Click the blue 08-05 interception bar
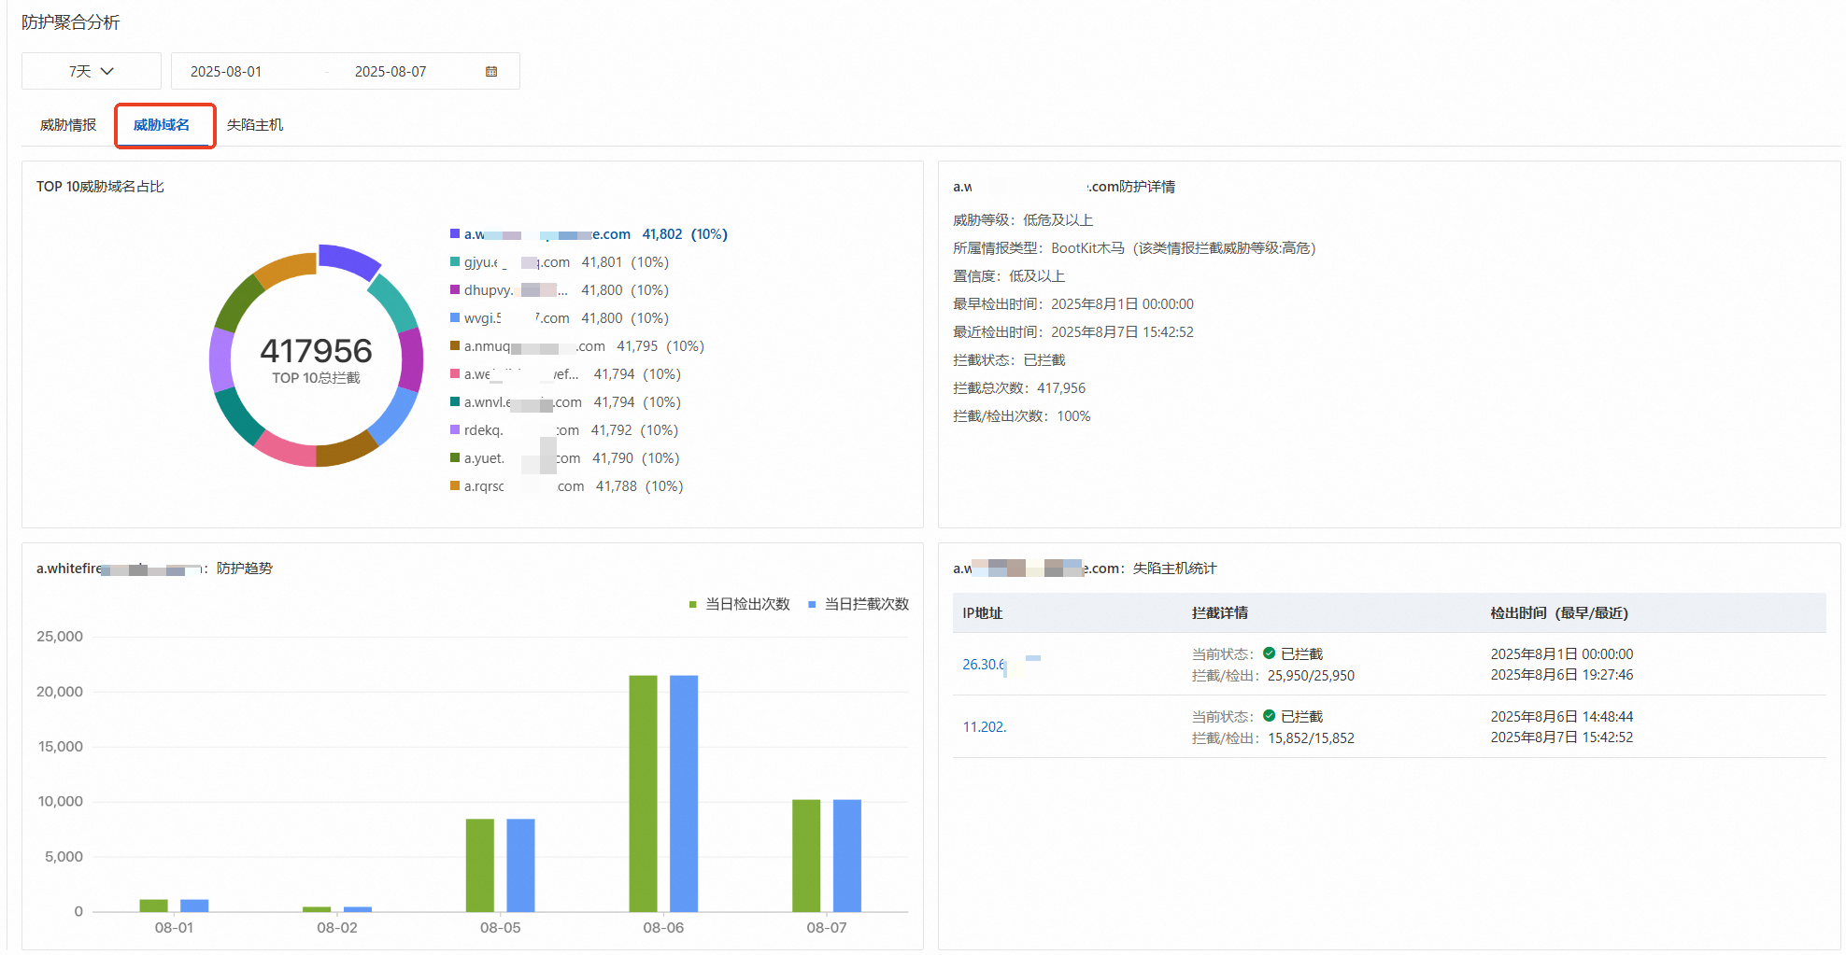Screen dimensions: 1846x955 pos(520,865)
